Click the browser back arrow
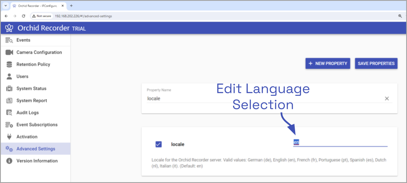The width and height of the screenshot is (407, 183). pyautogui.click(x=6, y=16)
